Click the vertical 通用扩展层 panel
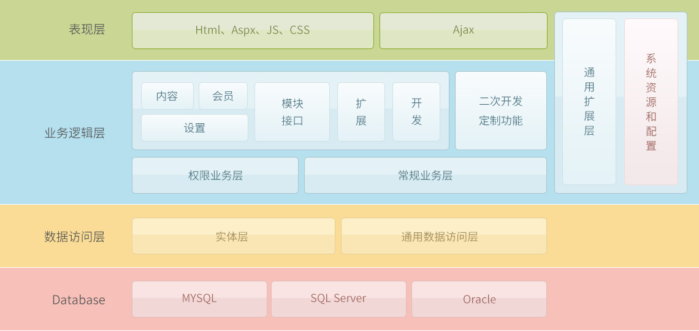Image resolution: width=699 pixels, height=331 pixels. 589,102
